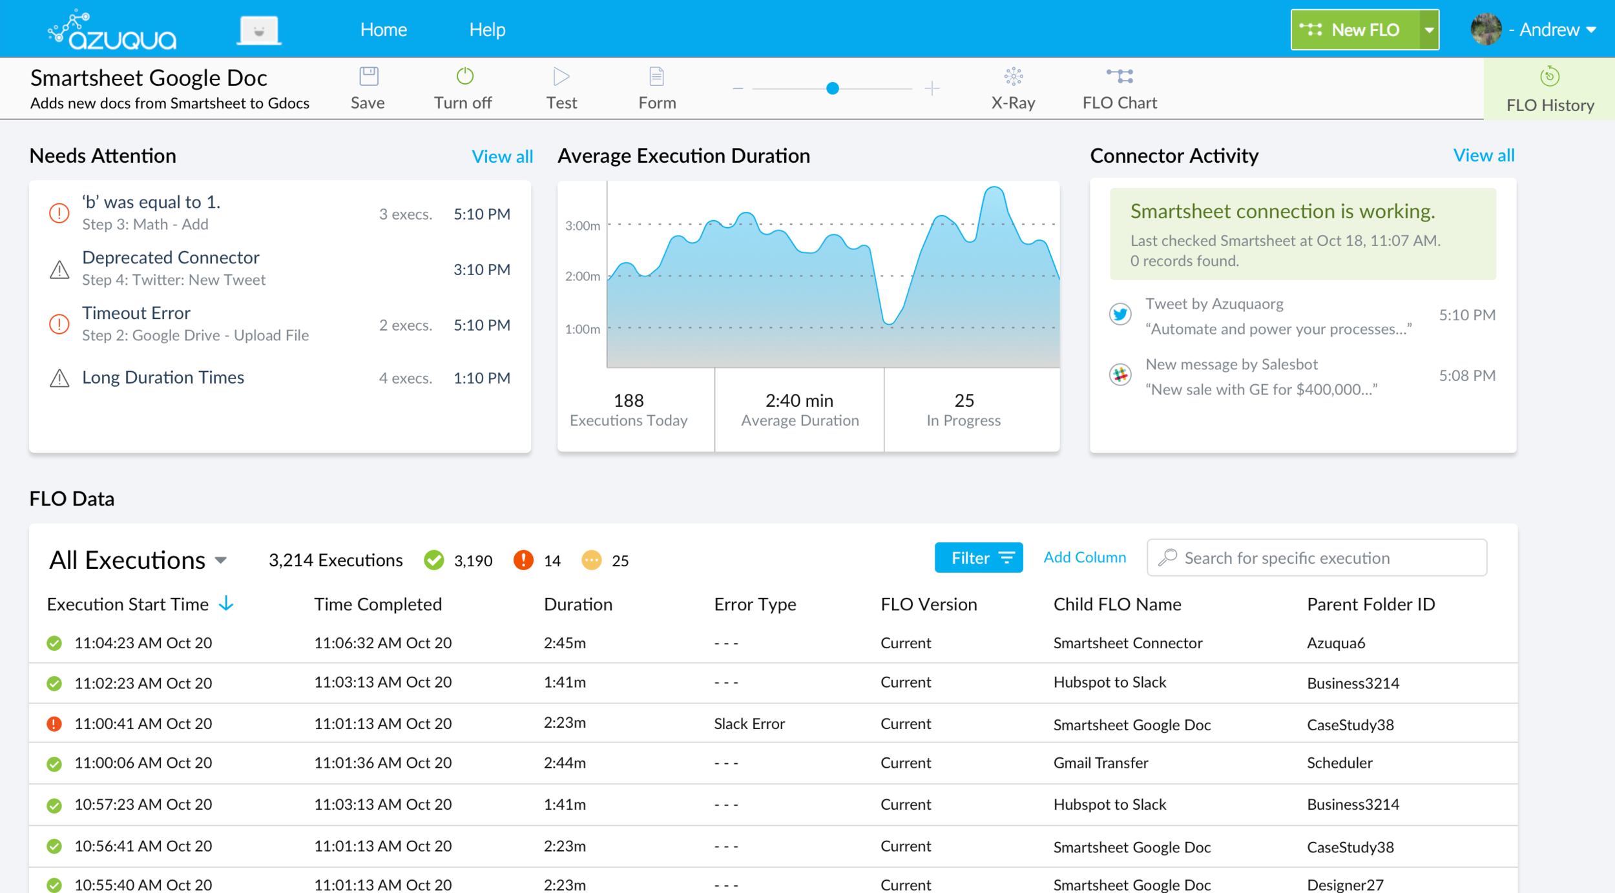The width and height of the screenshot is (1615, 893).
Task: View all Connector Activity
Action: tap(1483, 155)
